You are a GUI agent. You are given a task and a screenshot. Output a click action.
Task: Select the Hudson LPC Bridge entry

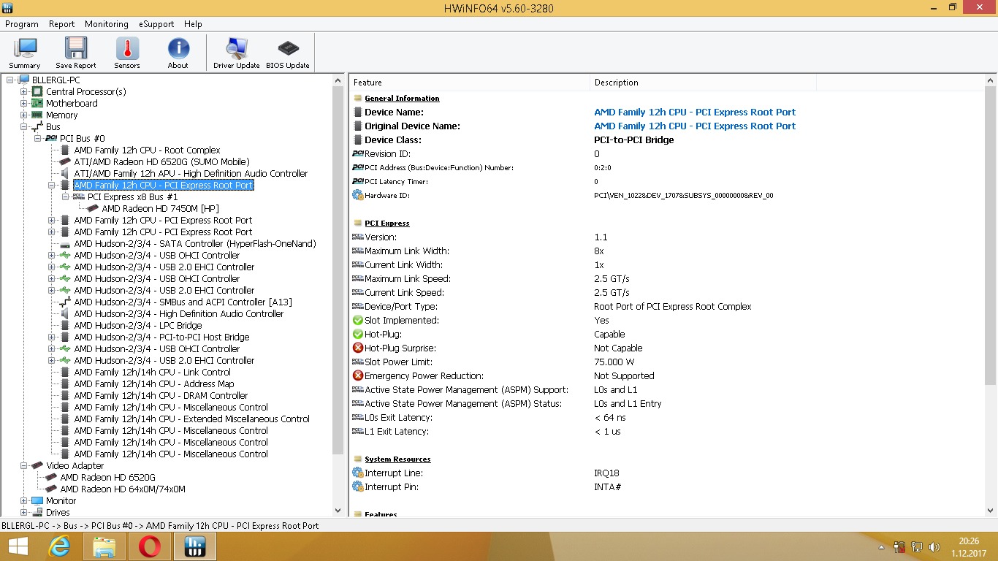137,325
